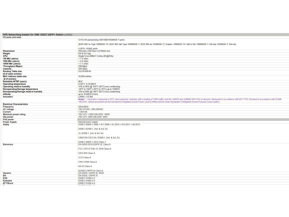Click the 'LWAd = 4.0 Bel' value

tap(86, 97)
